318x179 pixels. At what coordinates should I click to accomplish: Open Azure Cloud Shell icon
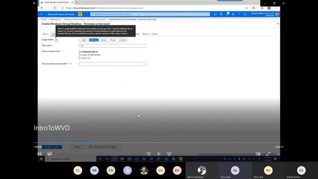point(215,14)
